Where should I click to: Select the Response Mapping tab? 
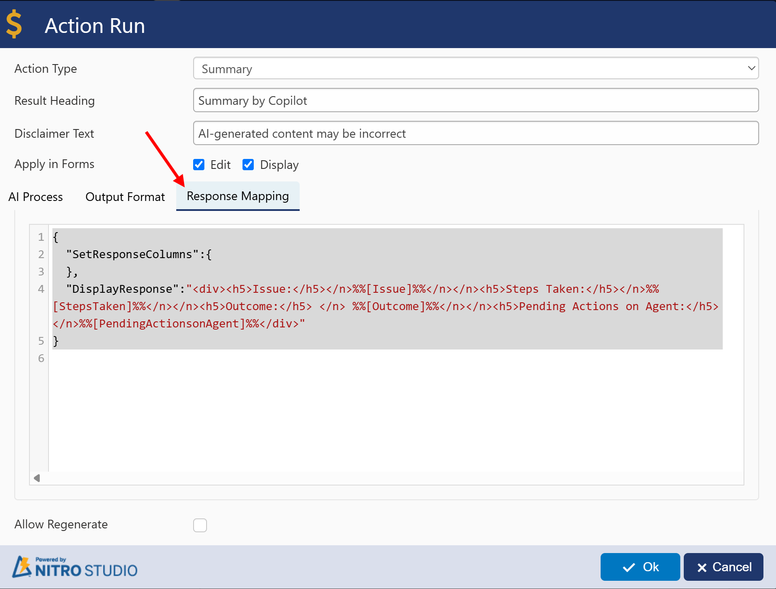tap(237, 196)
